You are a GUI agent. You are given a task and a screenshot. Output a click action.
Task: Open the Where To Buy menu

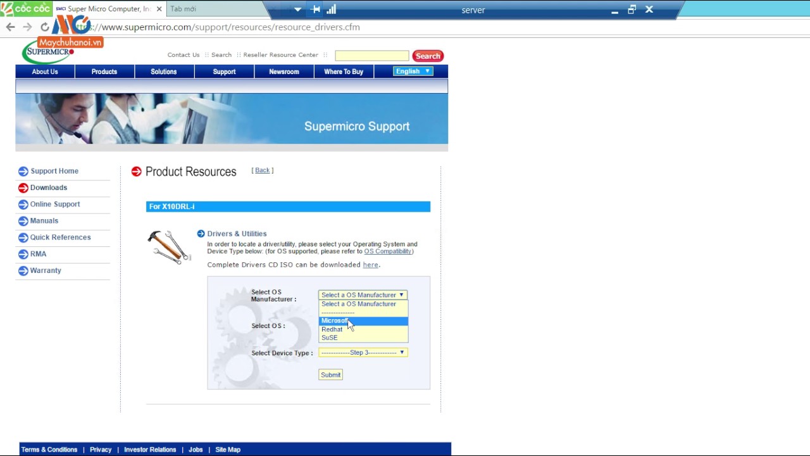(344, 72)
